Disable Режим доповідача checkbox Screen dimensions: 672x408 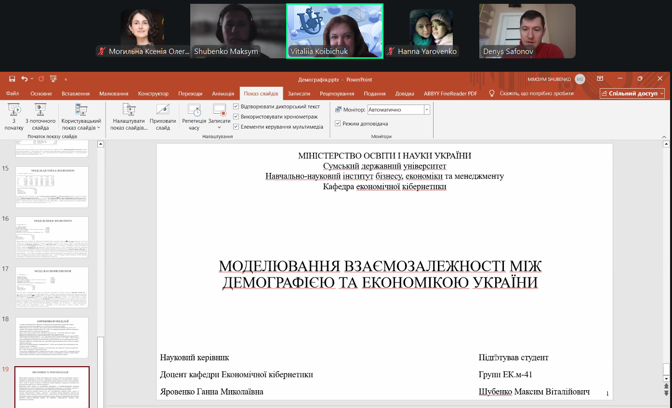[338, 124]
